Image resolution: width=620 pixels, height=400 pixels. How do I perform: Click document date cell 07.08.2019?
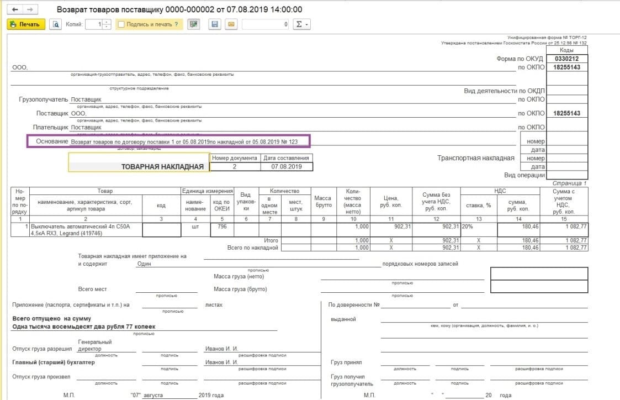pos(287,166)
